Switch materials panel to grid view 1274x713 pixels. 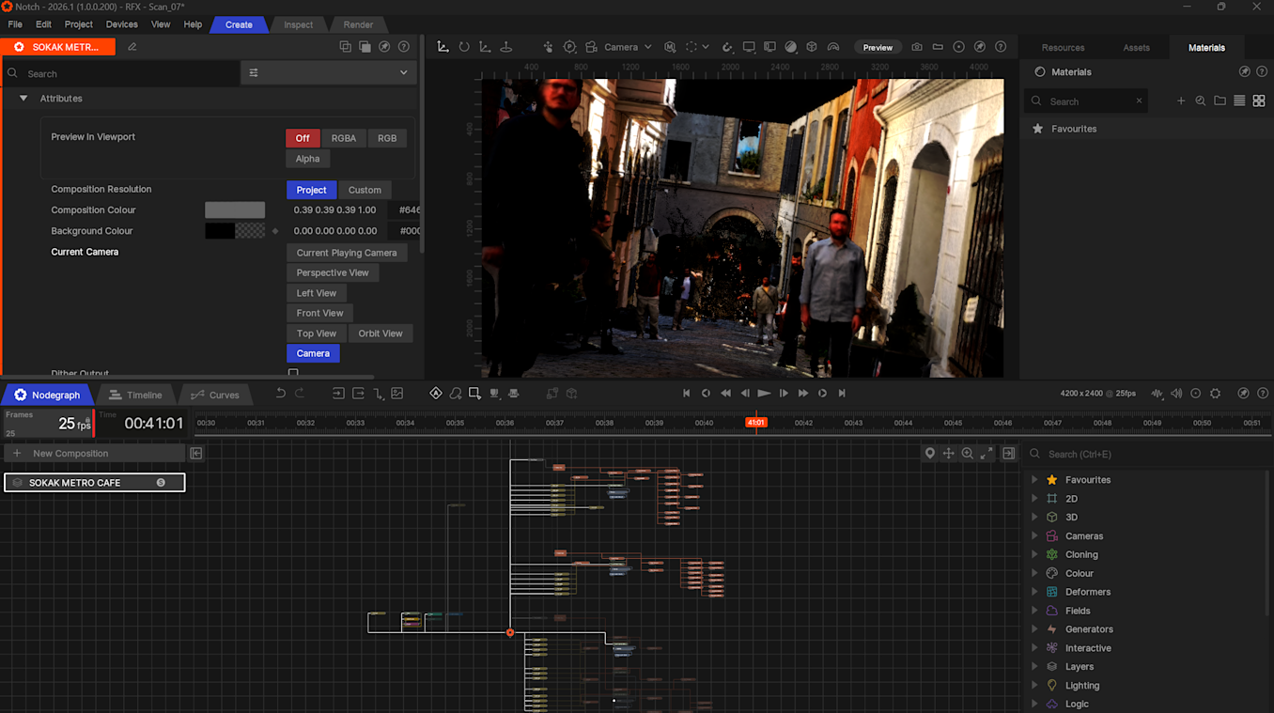(x=1259, y=101)
